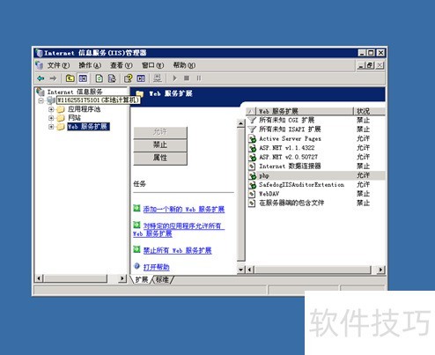Click the 应用程序池 folder icon
This screenshot has height=355, width=435.
pyautogui.click(x=61, y=109)
